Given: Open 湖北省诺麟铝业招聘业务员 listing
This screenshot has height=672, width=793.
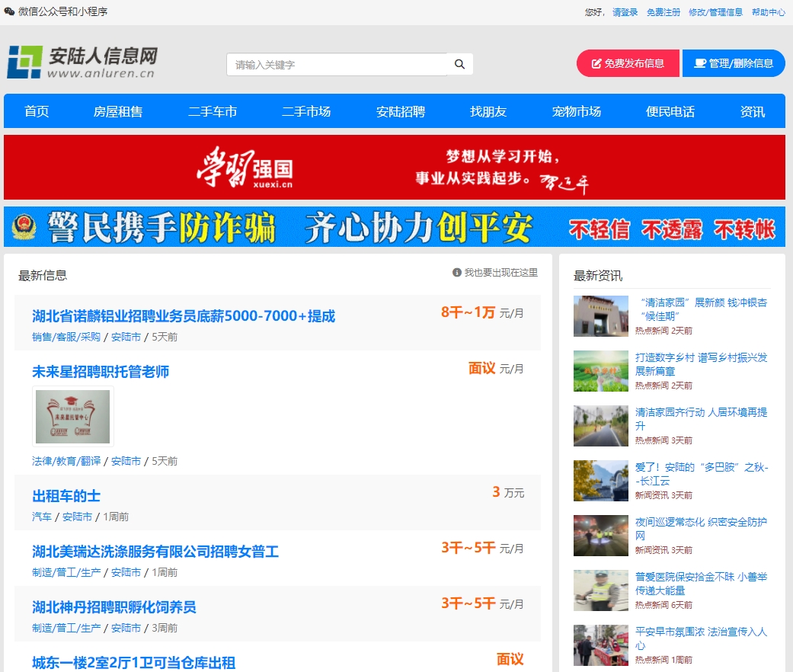Looking at the screenshot, I should [184, 316].
